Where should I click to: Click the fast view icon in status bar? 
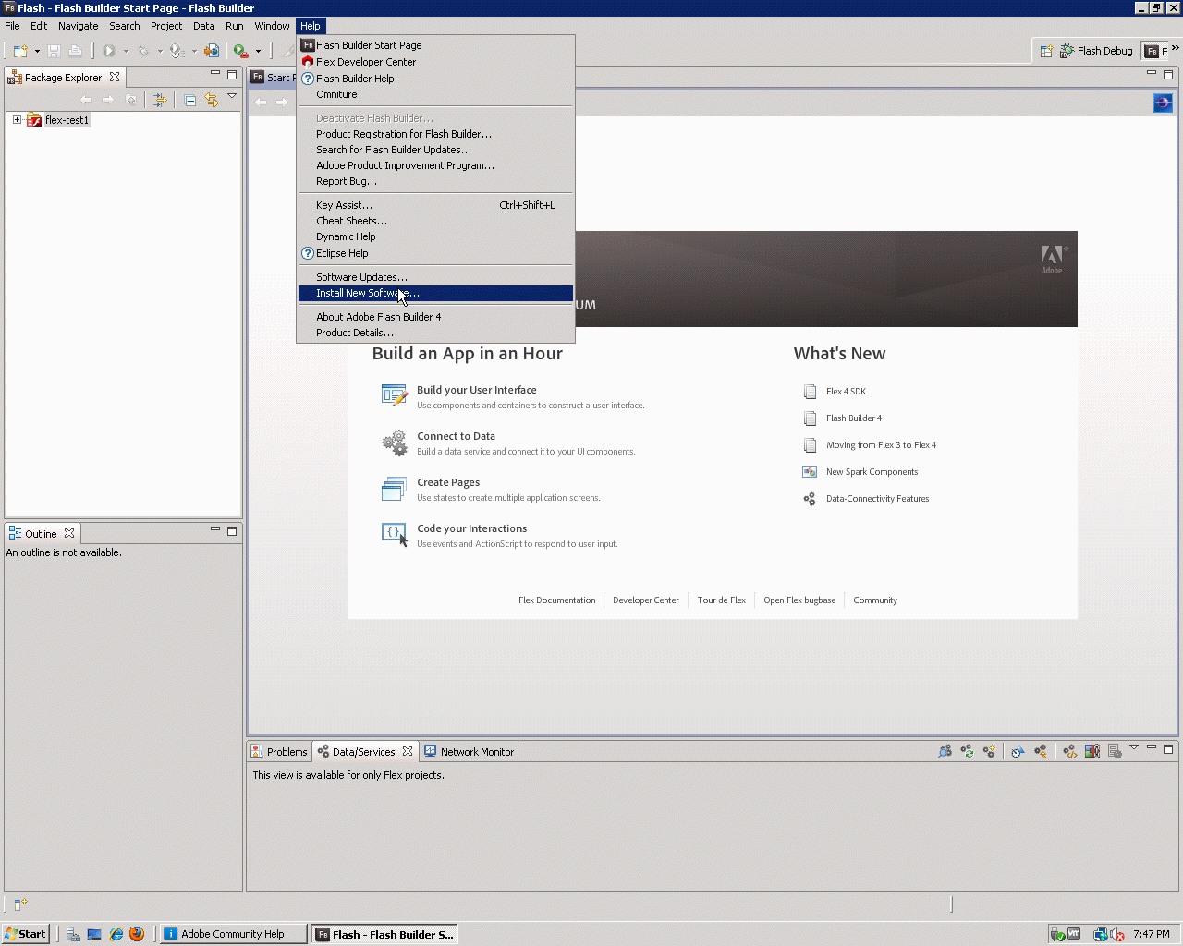[x=21, y=904]
